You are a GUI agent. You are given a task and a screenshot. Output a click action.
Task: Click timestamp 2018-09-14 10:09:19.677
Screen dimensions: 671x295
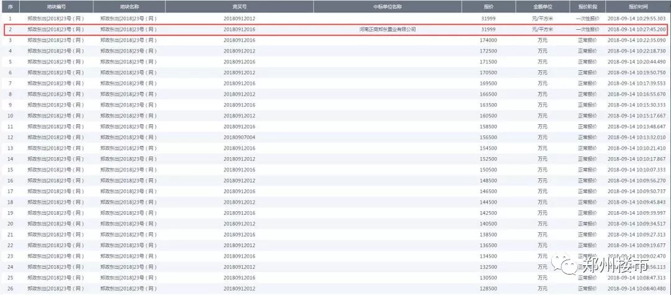click(636, 245)
